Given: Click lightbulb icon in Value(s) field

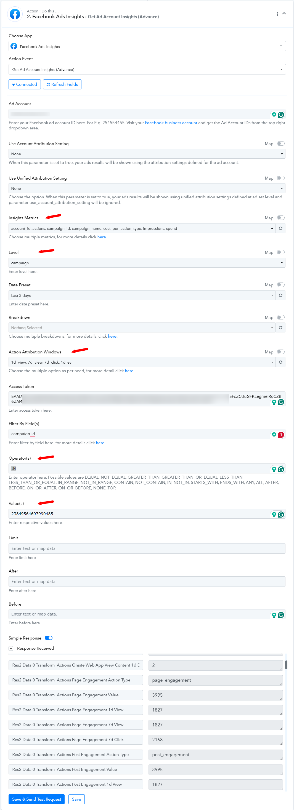Looking at the screenshot, I should tap(274, 514).
